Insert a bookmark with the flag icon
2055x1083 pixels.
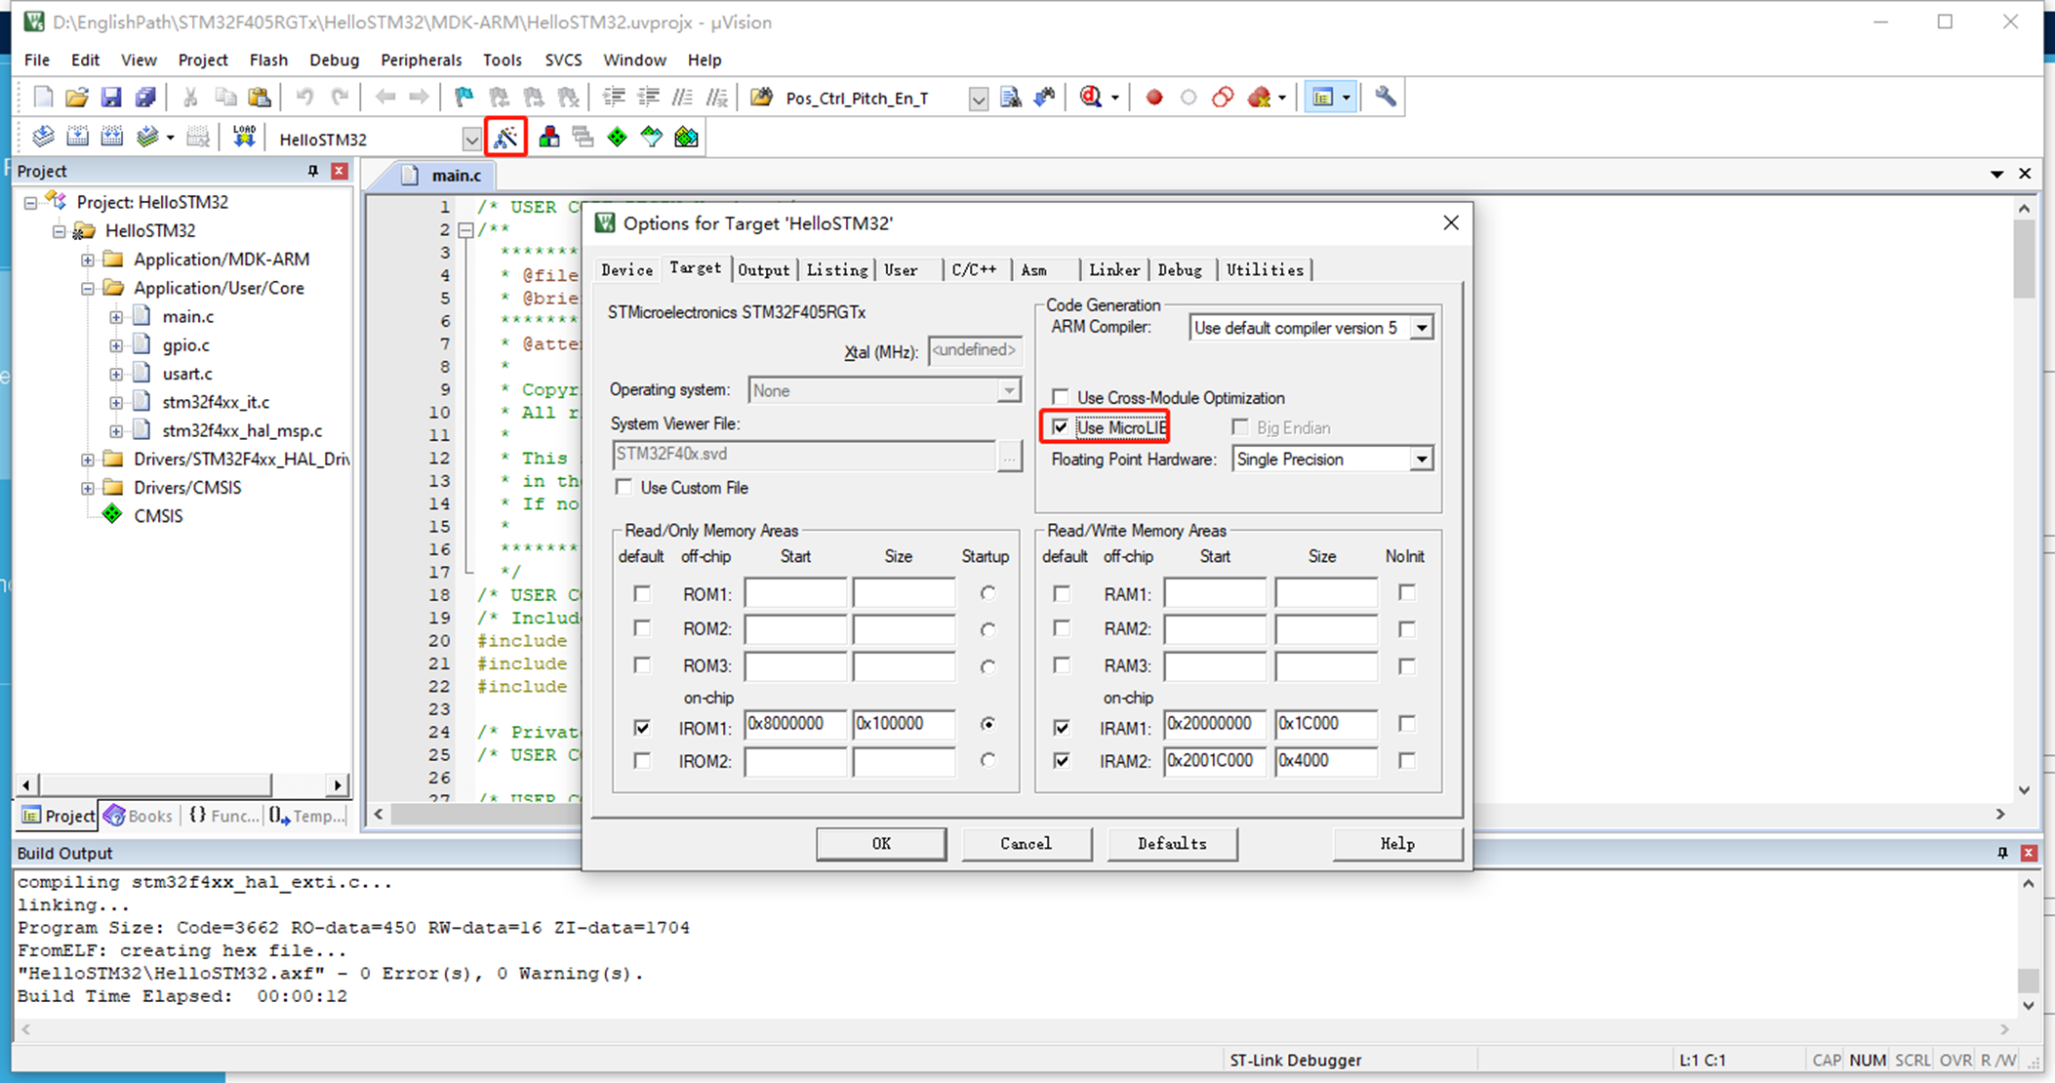click(463, 97)
